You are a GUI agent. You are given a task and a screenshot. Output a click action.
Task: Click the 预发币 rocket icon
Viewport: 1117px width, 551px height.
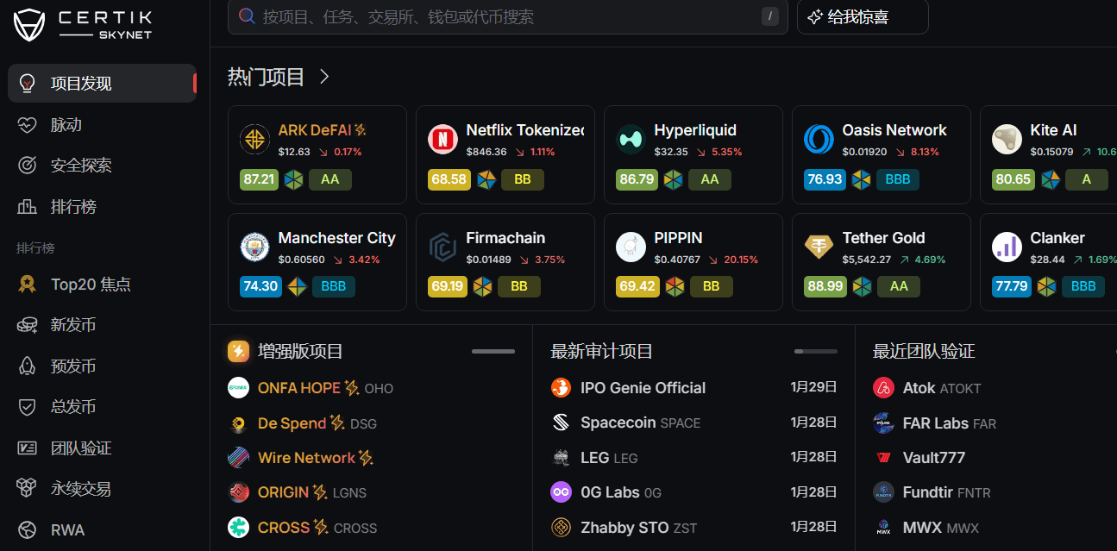[x=28, y=366]
